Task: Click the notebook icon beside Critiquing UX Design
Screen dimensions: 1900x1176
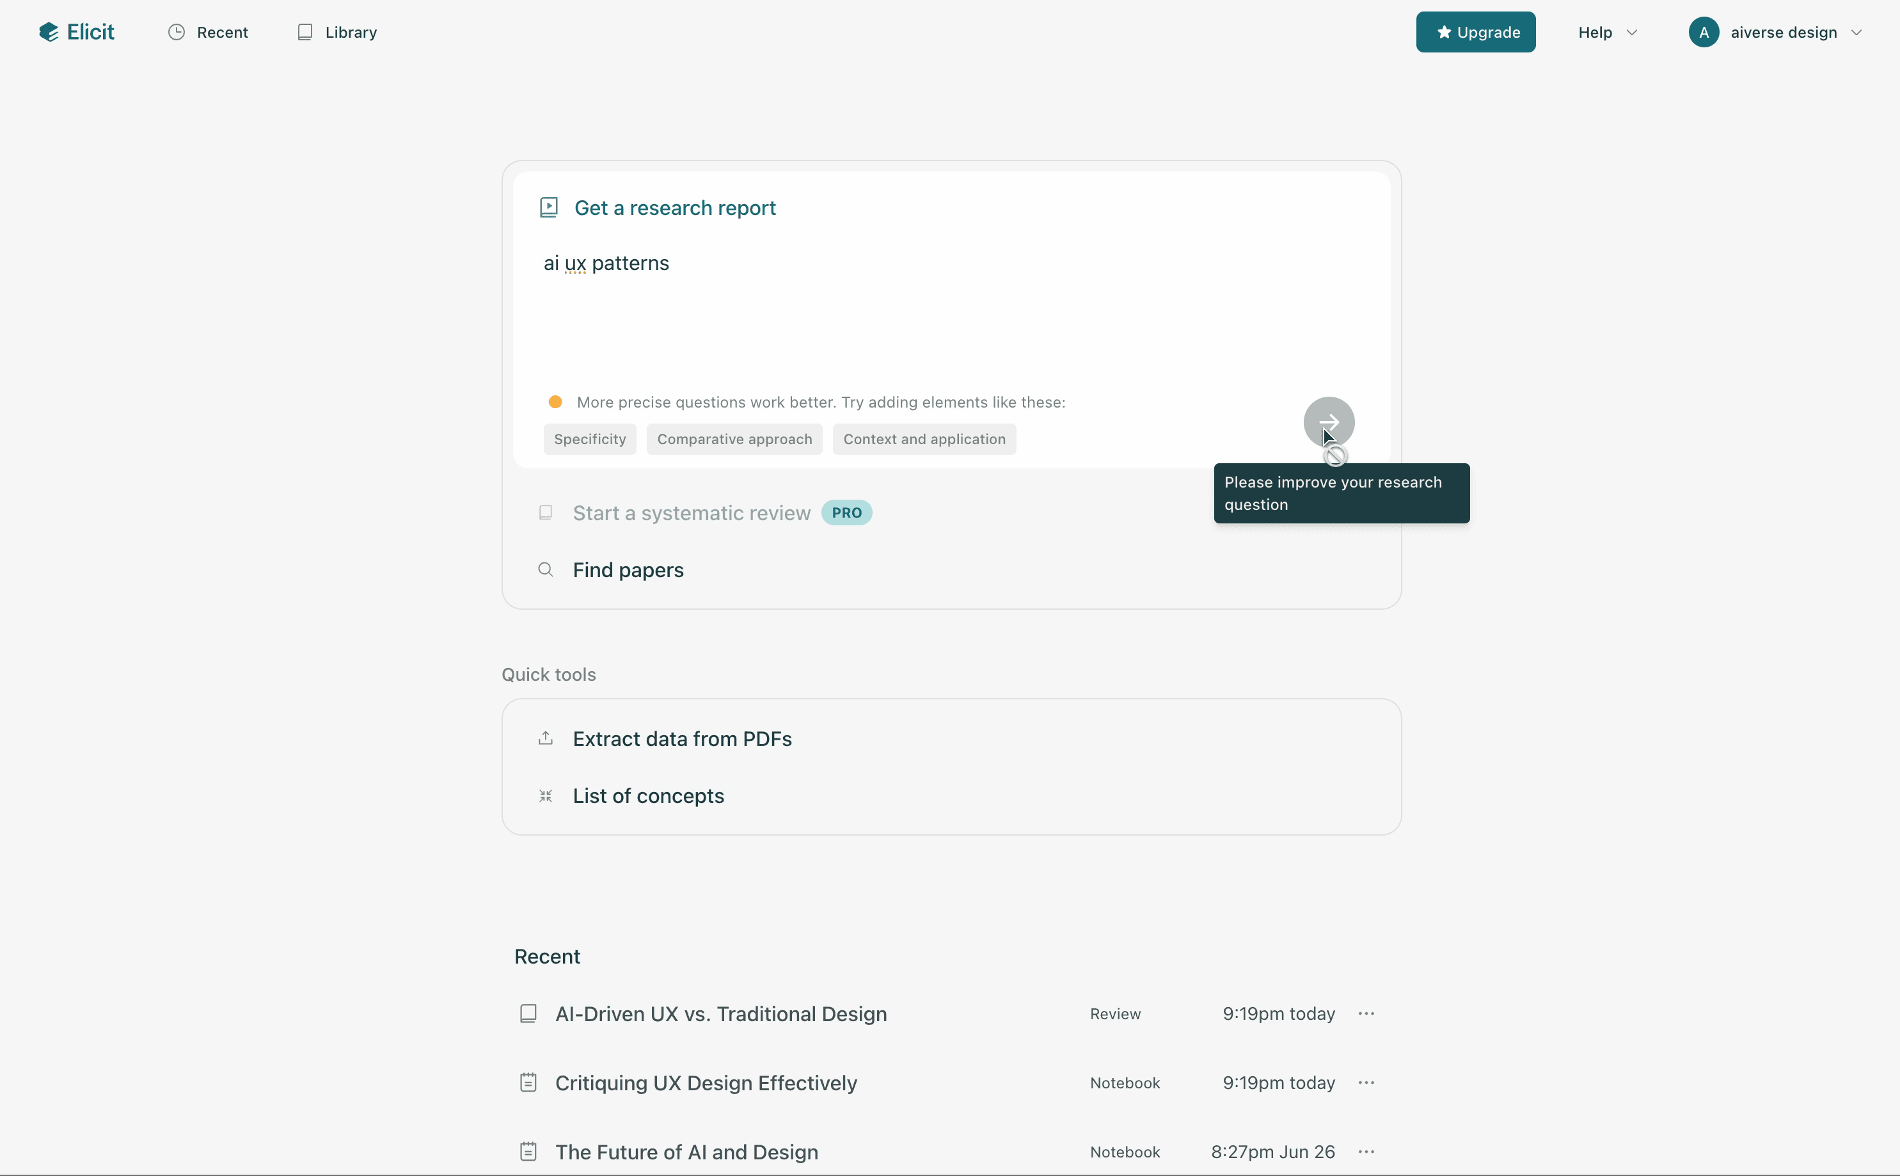Action: click(528, 1082)
